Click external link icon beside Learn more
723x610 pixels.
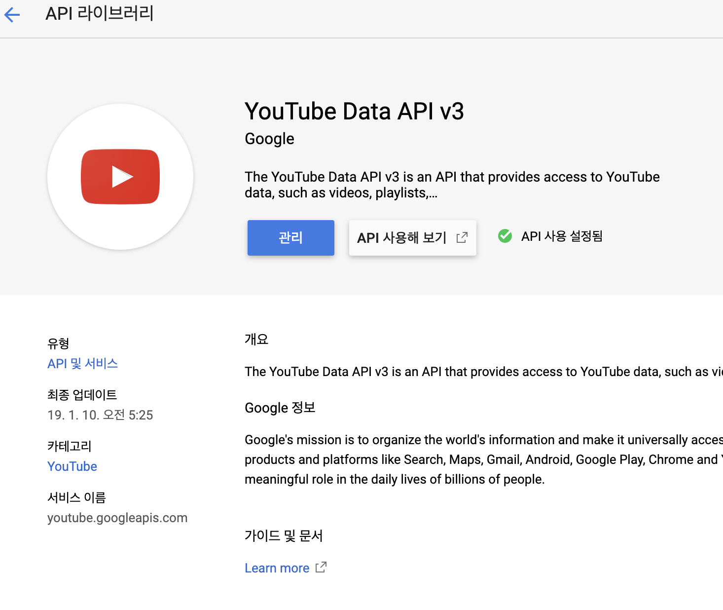321,568
